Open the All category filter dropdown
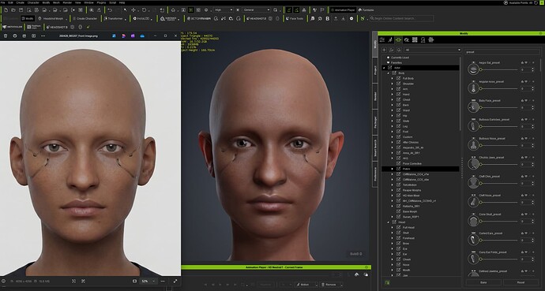This screenshot has height=291, width=545. 432,50
